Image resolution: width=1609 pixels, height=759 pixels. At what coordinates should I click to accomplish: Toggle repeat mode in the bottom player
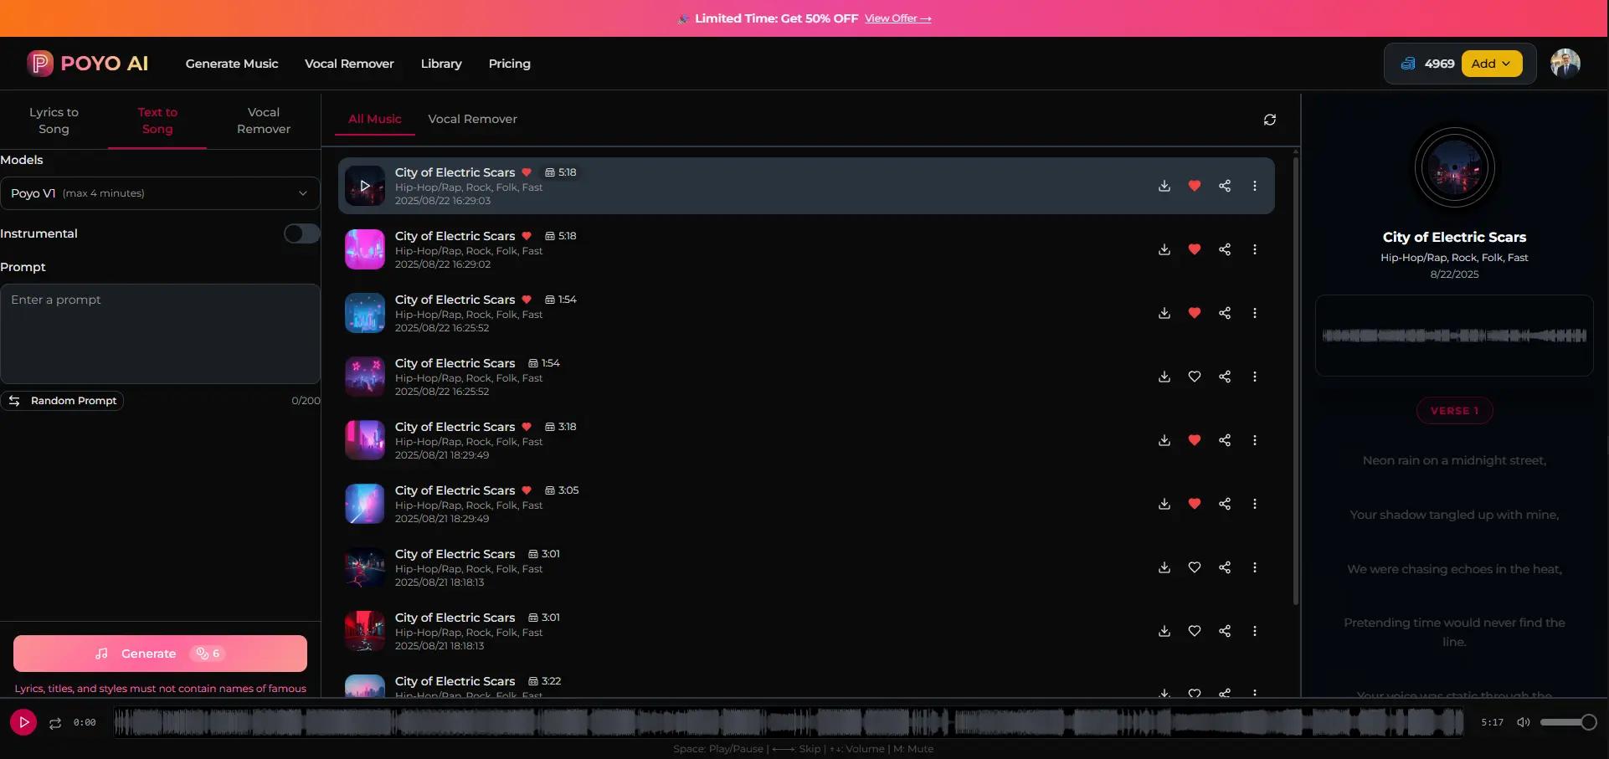(54, 722)
